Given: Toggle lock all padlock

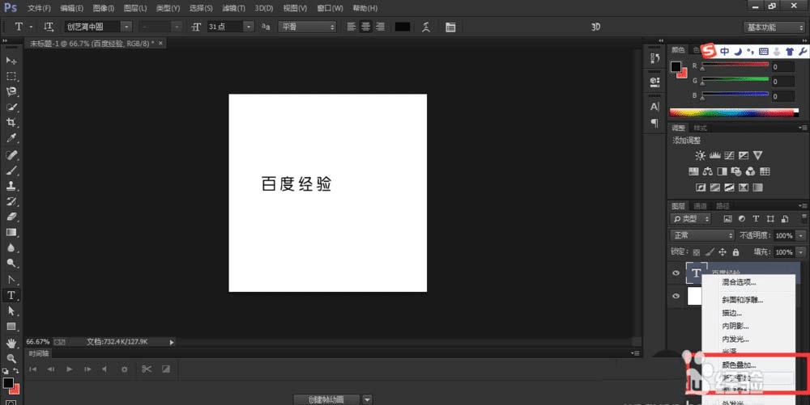Looking at the screenshot, I should [x=735, y=252].
